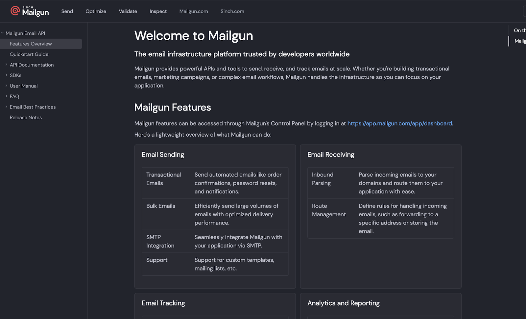Expand the API Documentation chevron
This screenshot has height=319, width=526.
[x=6, y=65]
